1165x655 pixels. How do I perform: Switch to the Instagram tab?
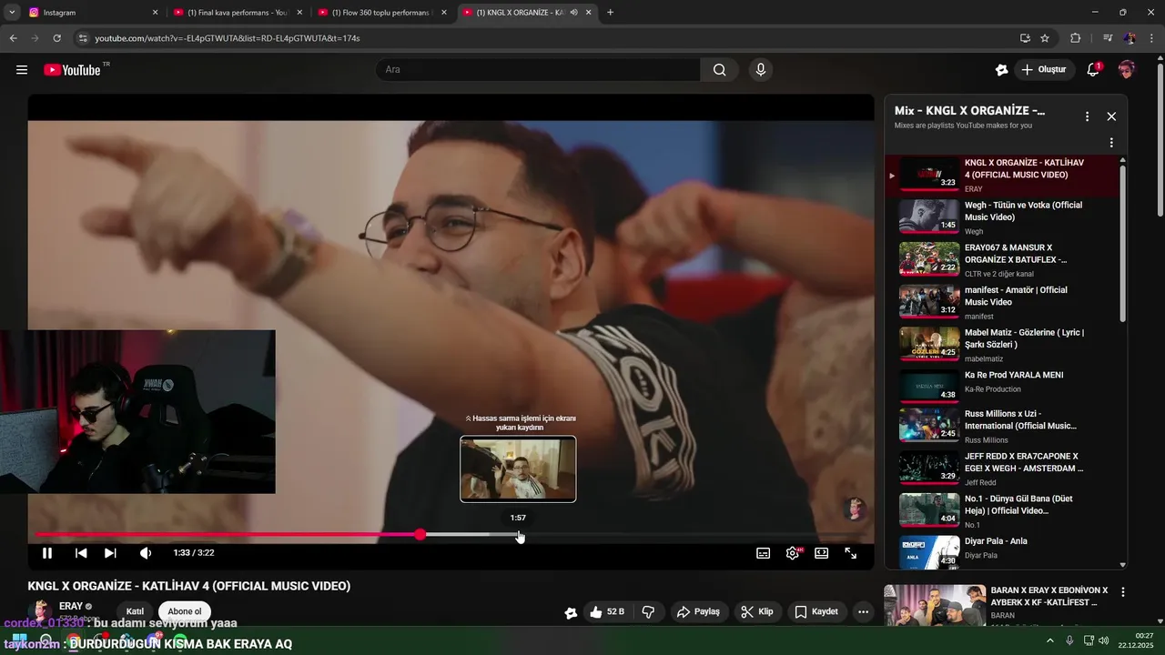(x=91, y=13)
